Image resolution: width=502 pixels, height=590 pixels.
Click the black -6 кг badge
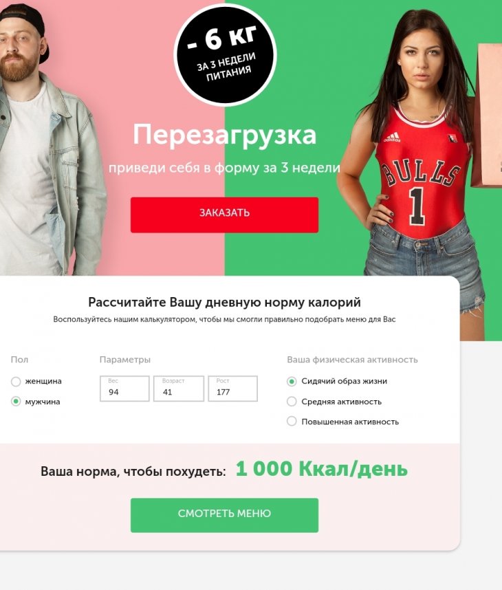tap(225, 54)
